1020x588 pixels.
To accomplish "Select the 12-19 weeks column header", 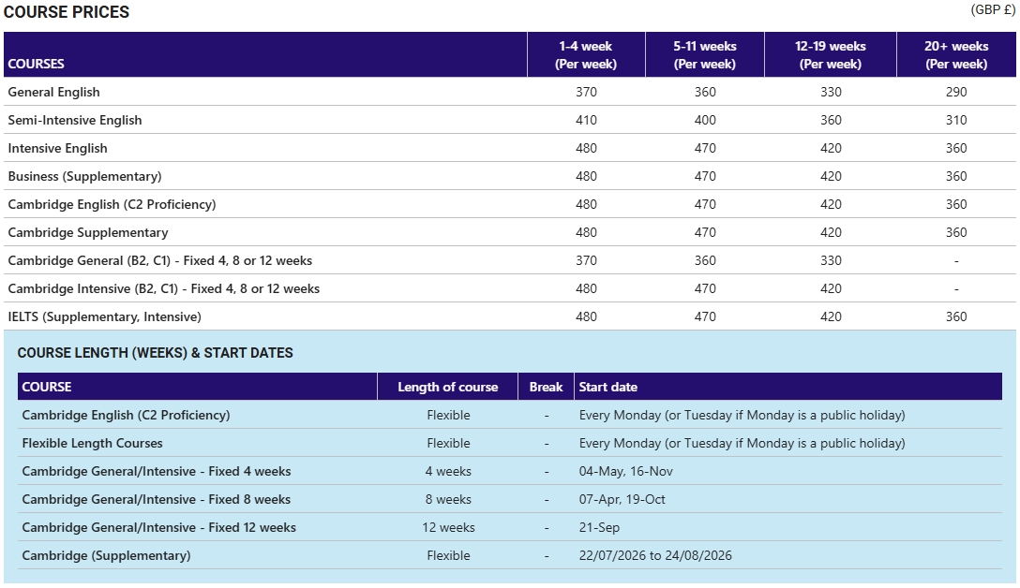I will tap(831, 55).
